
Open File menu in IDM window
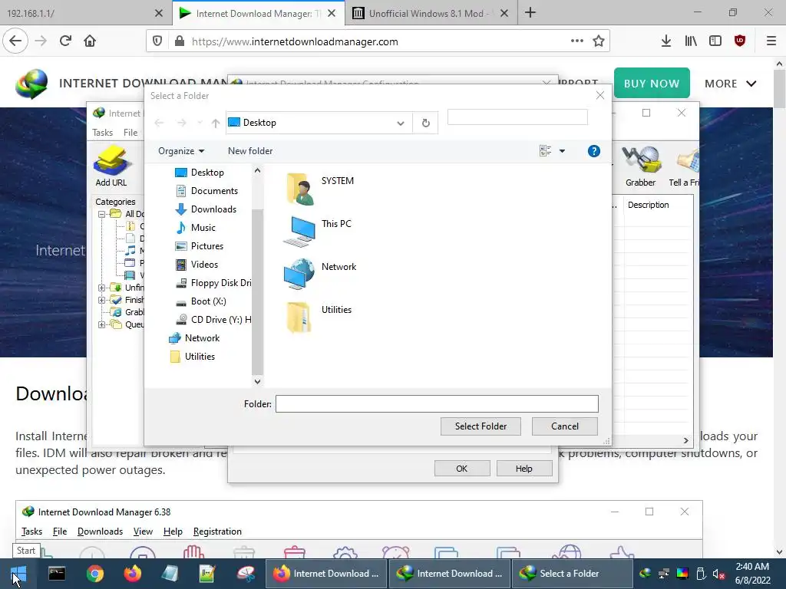(x=130, y=133)
